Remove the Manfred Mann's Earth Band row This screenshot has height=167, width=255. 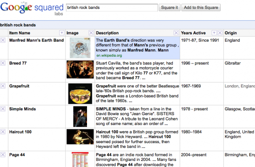pyautogui.click(x=3, y=40)
